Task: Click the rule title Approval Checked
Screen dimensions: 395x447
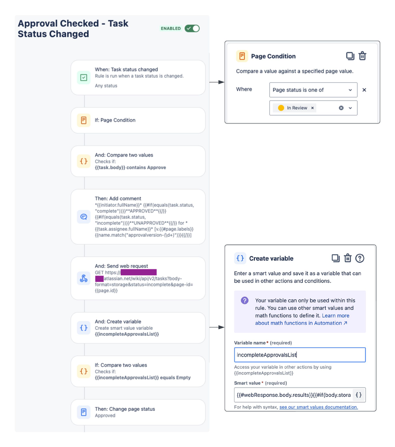Action: coord(73,29)
